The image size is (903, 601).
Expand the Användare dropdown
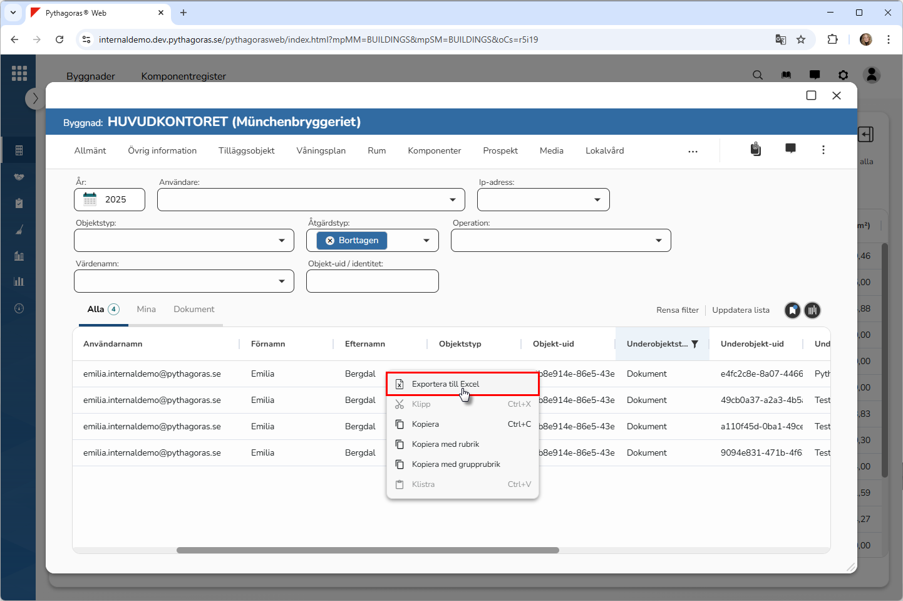[452, 200]
